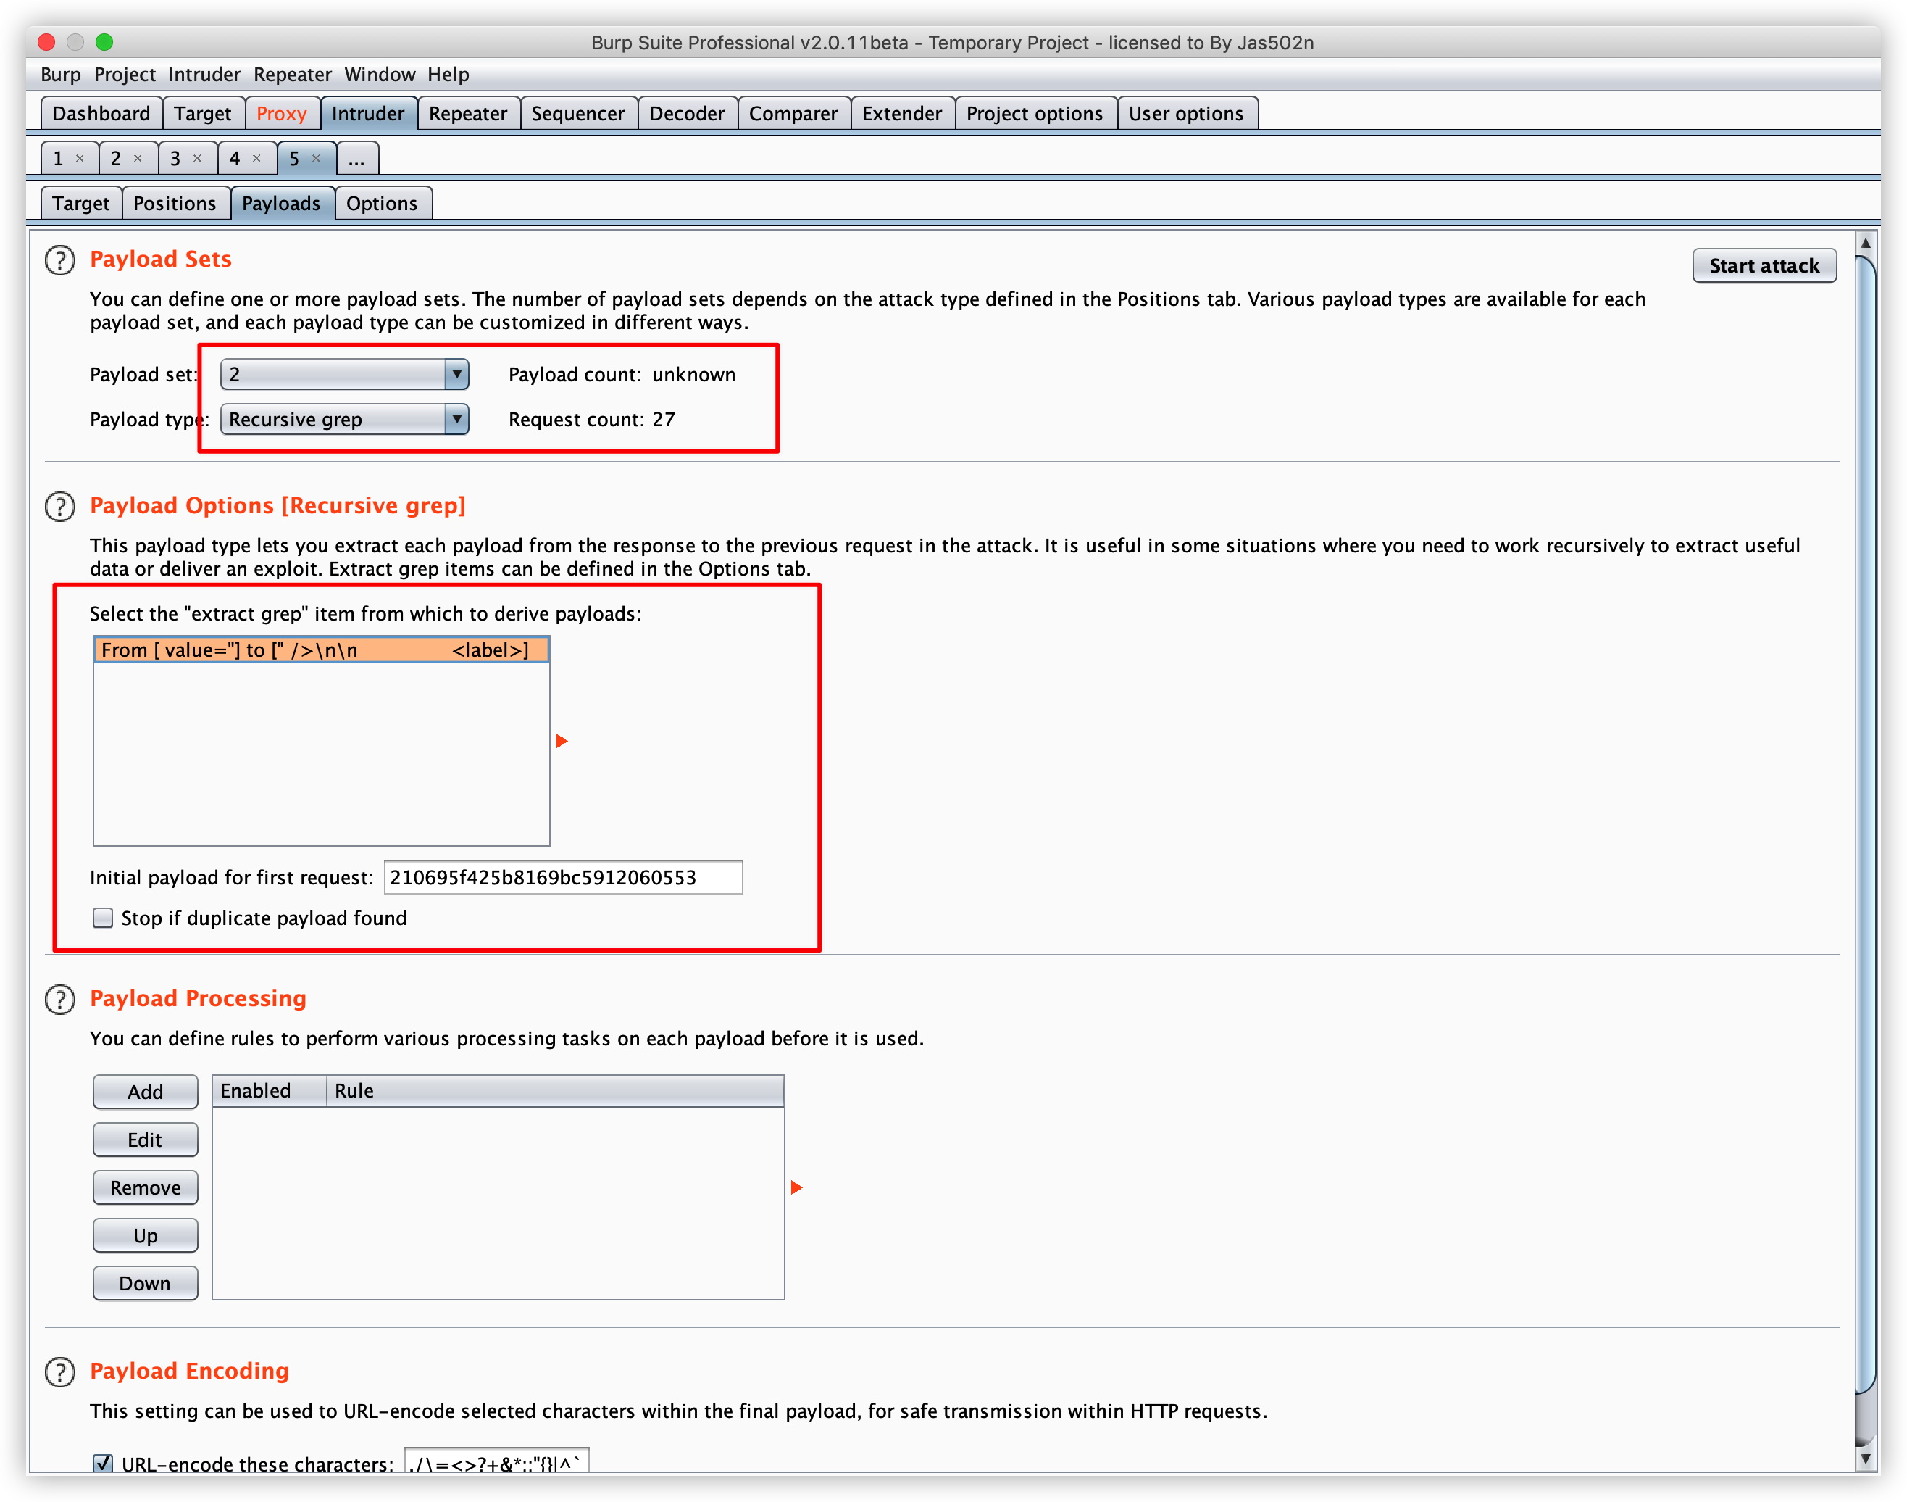Enable Stop if duplicate payload found
The image size is (1907, 1502).
(103, 918)
